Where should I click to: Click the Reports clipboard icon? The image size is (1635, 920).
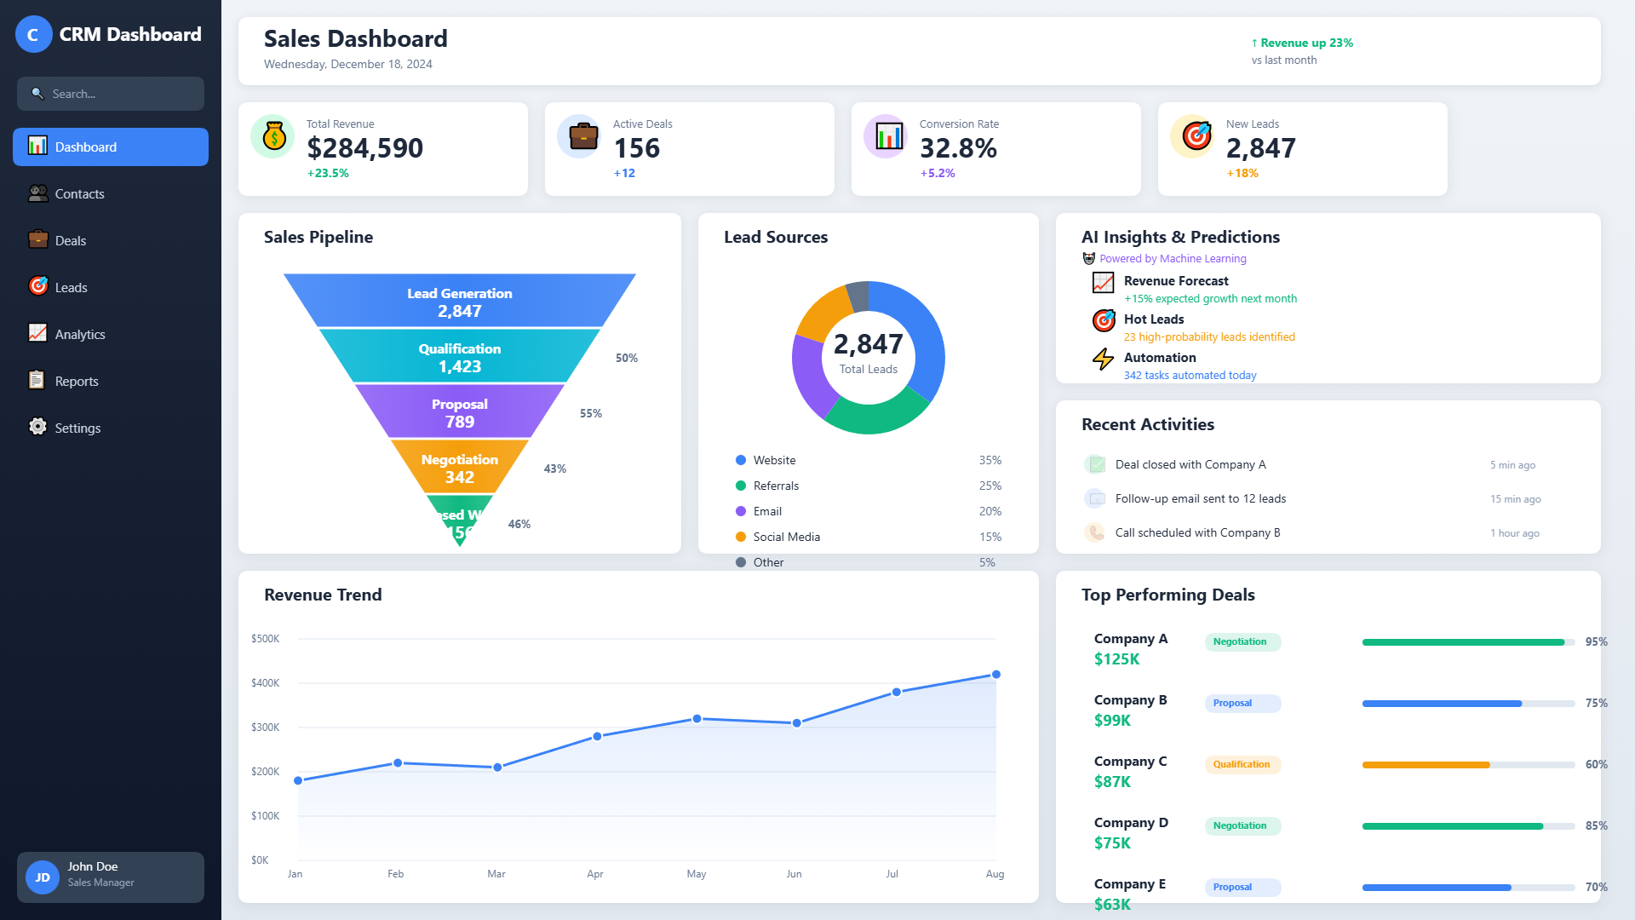37,380
